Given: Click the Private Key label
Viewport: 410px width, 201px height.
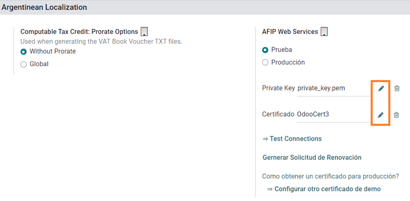Looking at the screenshot, I should pyautogui.click(x=279, y=89).
